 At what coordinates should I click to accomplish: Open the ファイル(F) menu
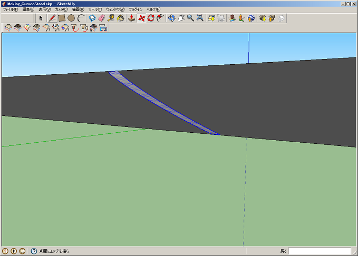(x=11, y=9)
